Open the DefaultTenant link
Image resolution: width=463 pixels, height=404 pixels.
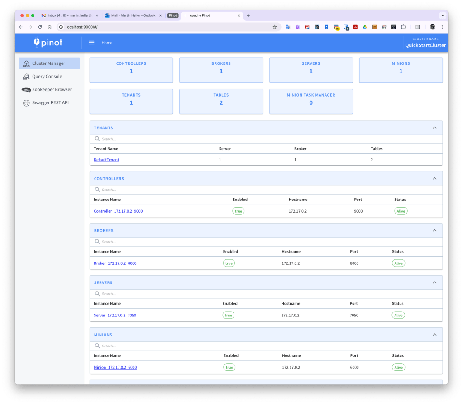[106, 160]
